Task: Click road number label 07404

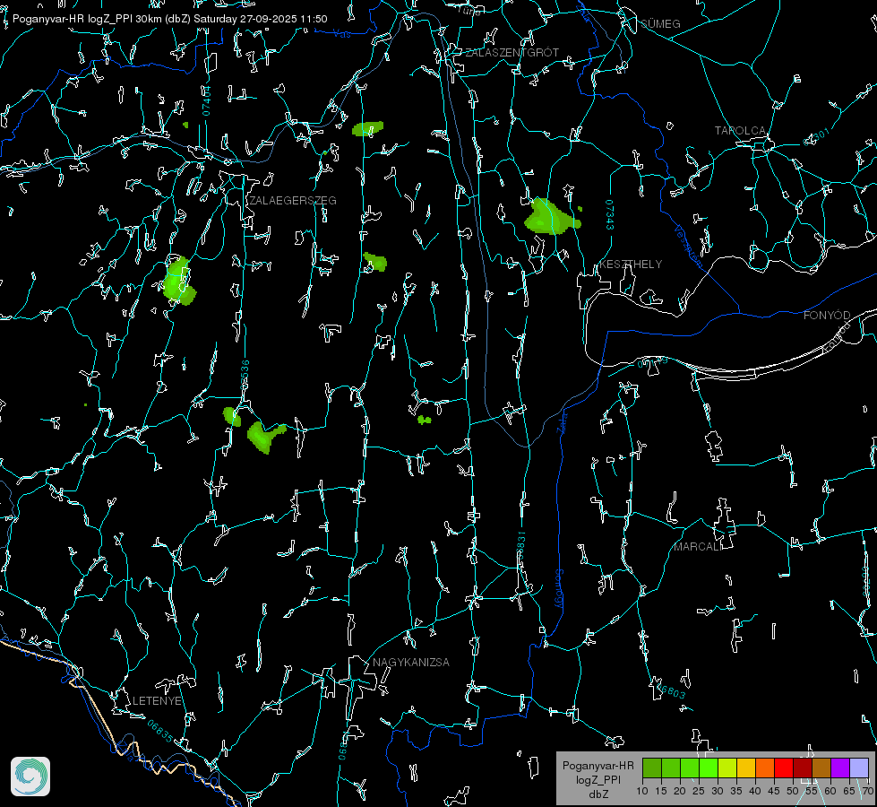Action: (206, 100)
